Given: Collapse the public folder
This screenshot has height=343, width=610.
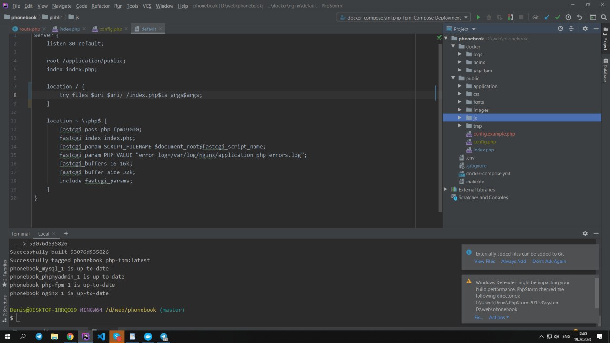Looking at the screenshot, I should [x=453, y=78].
